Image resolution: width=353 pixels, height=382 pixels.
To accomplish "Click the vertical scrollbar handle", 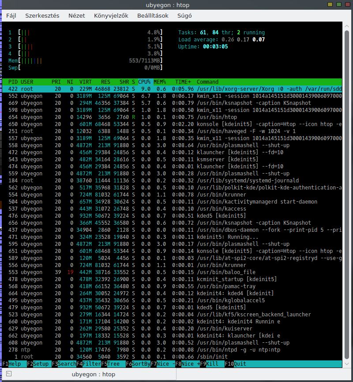I will [x=347, y=195].
